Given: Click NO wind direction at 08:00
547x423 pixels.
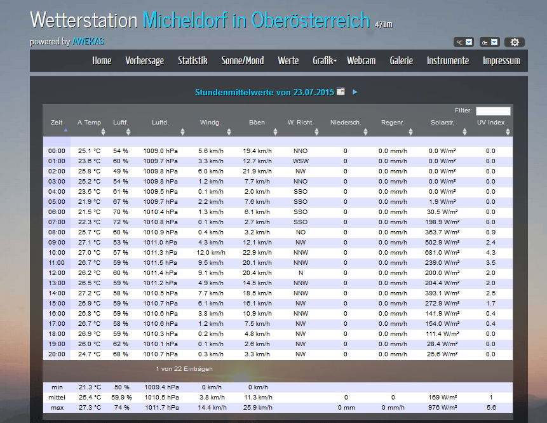Looking at the screenshot, I should coord(301,232).
